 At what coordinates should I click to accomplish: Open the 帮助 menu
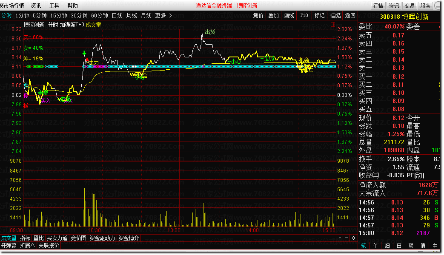(x=72, y=6)
